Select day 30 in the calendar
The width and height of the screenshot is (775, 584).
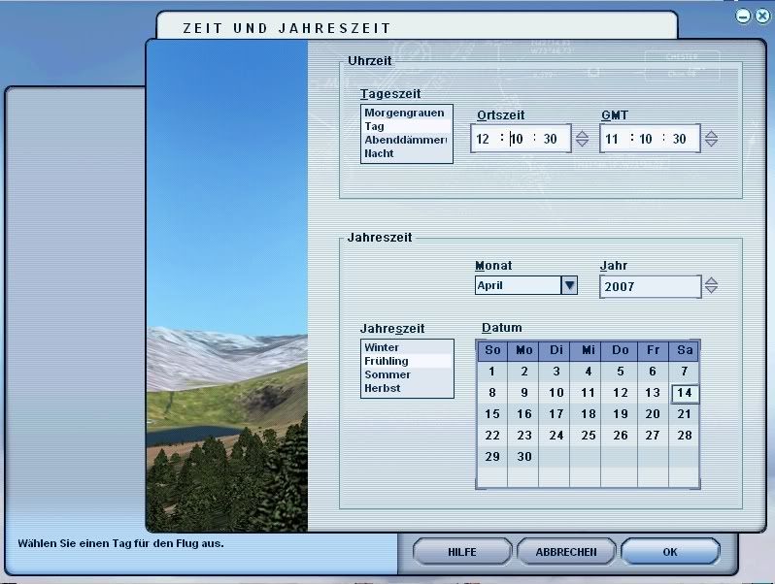524,457
